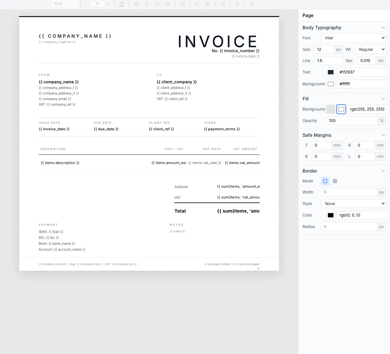Open the list formatting icon
Viewport: 390px width, 354px height.
pyautogui.click(x=223, y=4)
